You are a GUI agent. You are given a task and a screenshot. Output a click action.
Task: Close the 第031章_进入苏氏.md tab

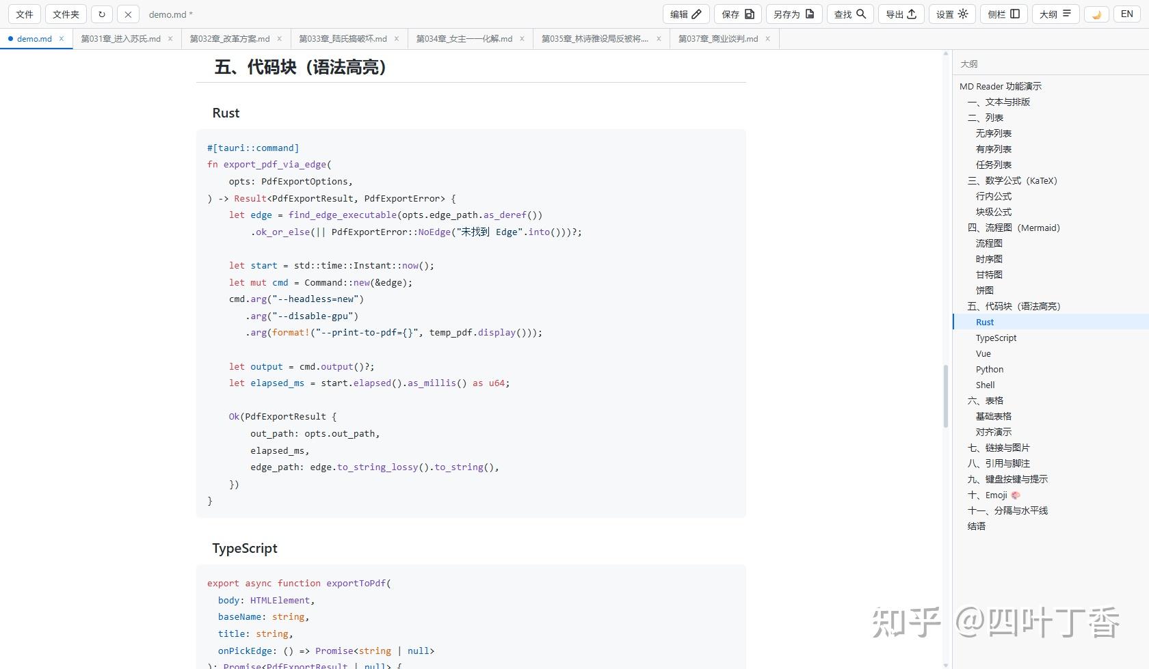(170, 39)
